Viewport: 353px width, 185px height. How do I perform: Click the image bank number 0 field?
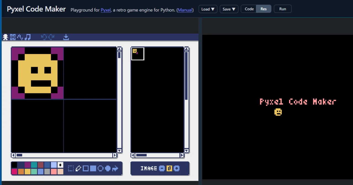[x=169, y=168]
